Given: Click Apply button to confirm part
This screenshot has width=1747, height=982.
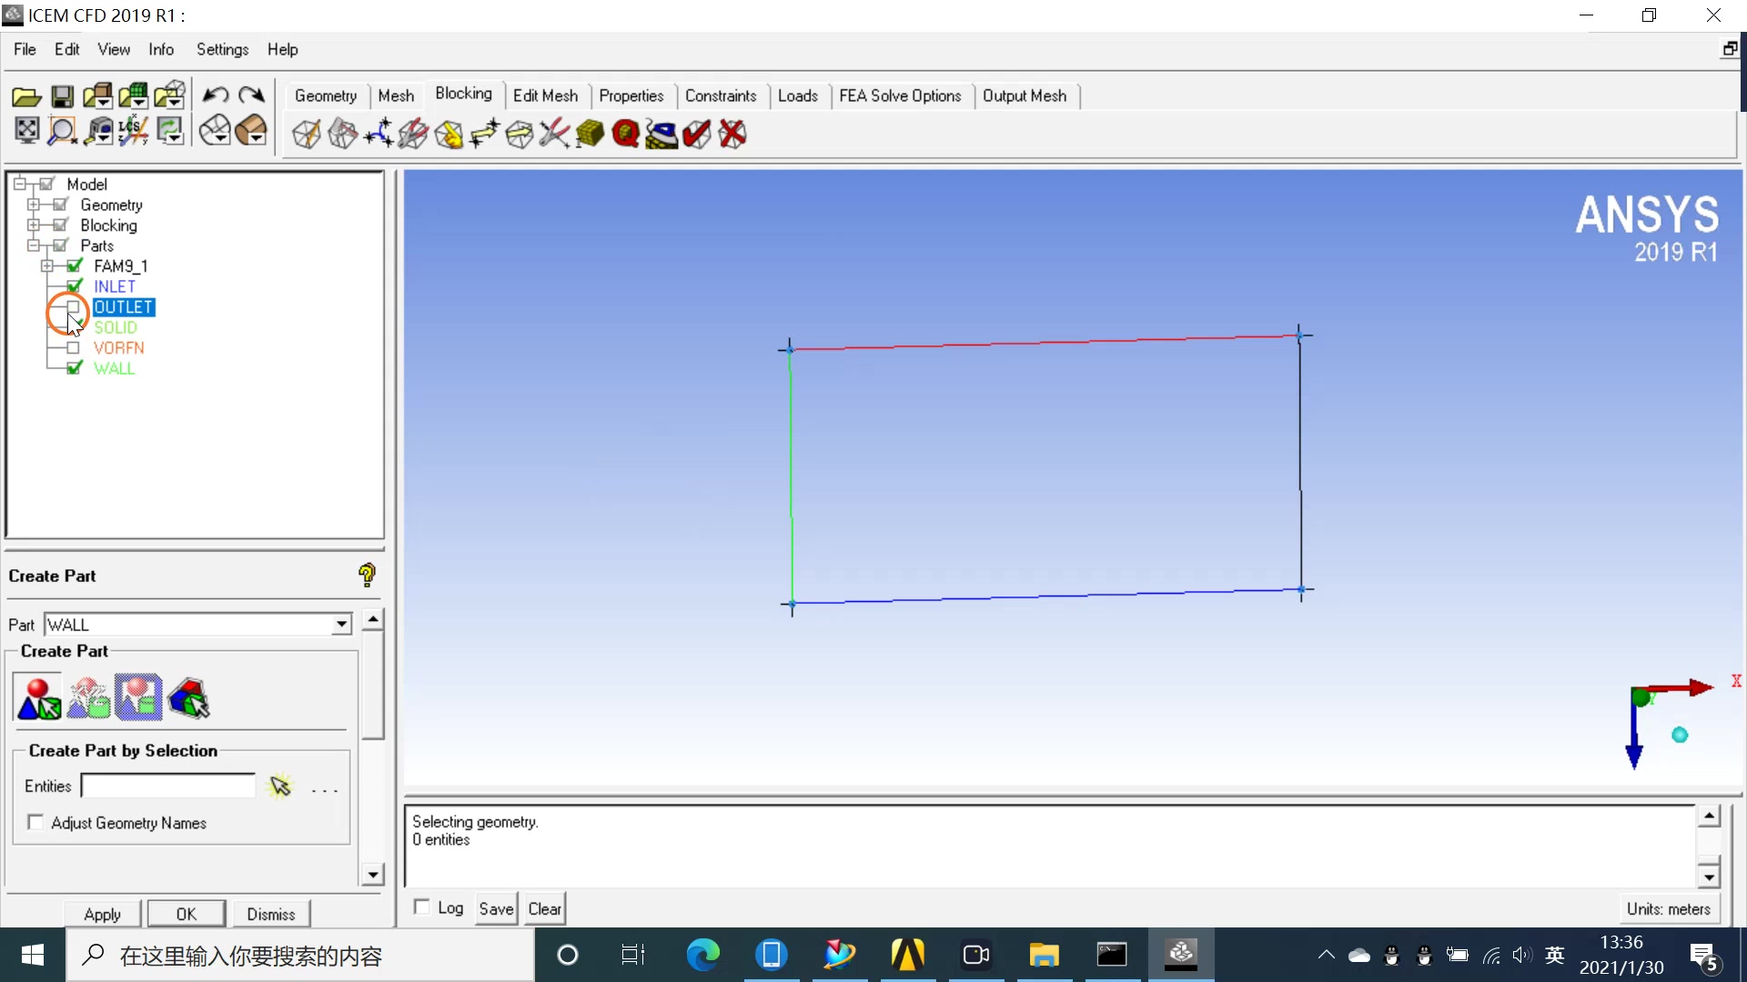Looking at the screenshot, I should click(102, 914).
